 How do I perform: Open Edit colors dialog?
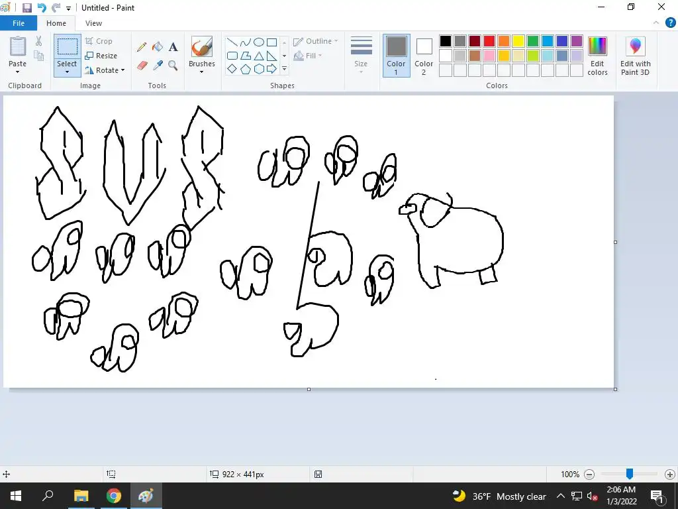(x=597, y=56)
